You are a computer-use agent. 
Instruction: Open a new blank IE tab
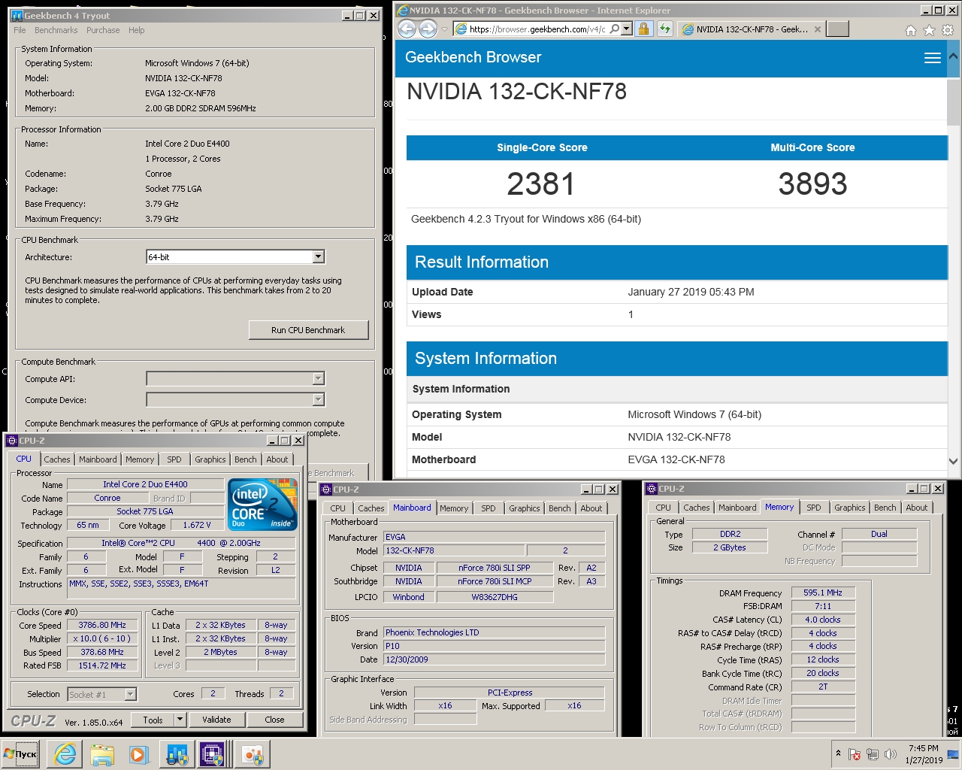point(837,29)
